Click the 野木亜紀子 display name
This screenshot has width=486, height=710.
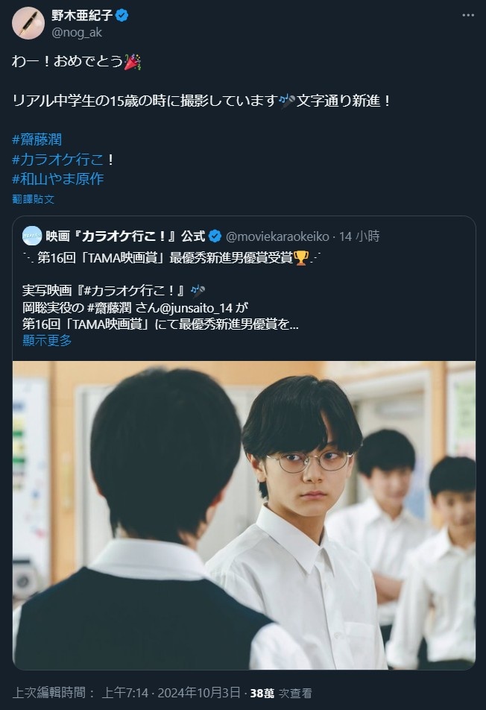pos(82,16)
